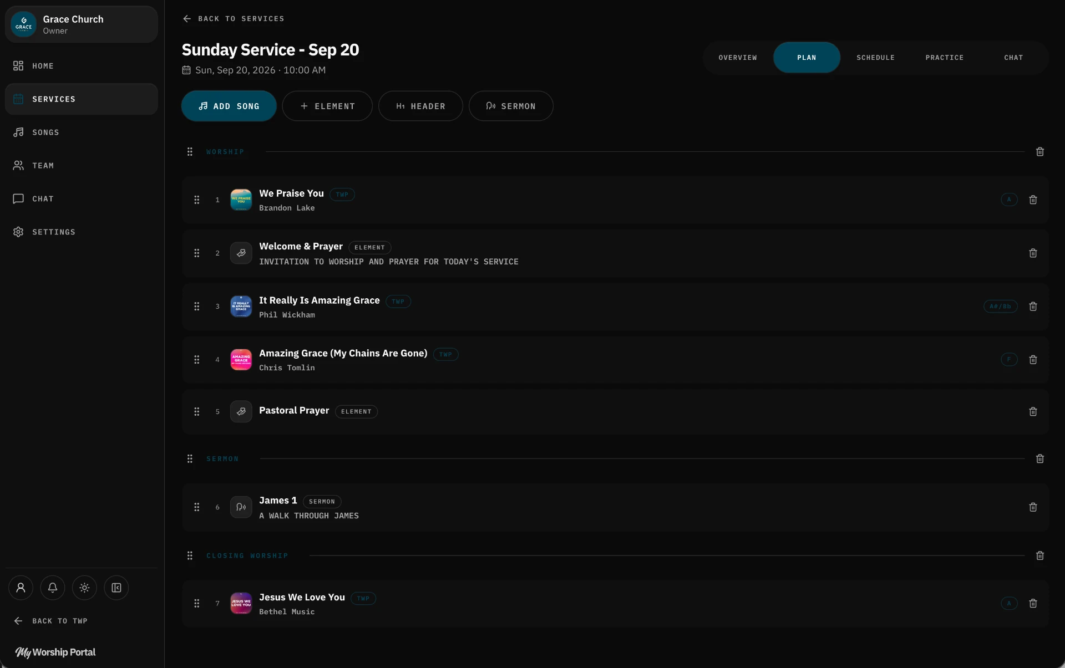
Task: Go to Team in sidebar
Action: [82, 166]
